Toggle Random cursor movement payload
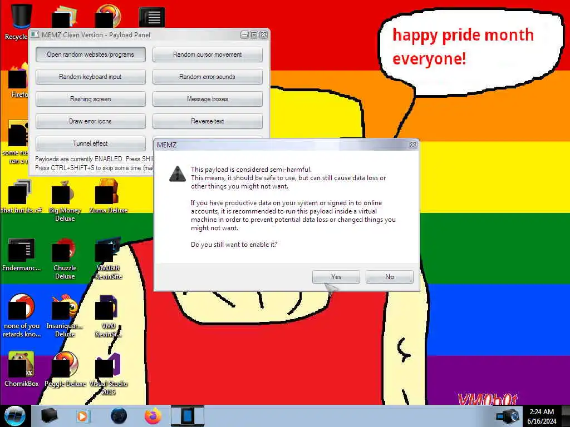This screenshot has width=570, height=427. [x=207, y=54]
